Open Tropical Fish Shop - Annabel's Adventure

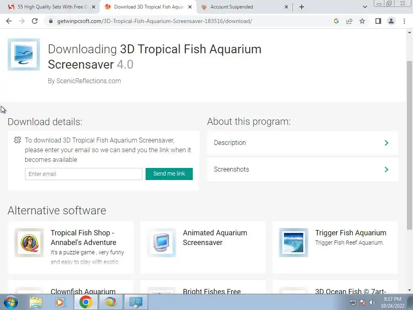click(83, 237)
